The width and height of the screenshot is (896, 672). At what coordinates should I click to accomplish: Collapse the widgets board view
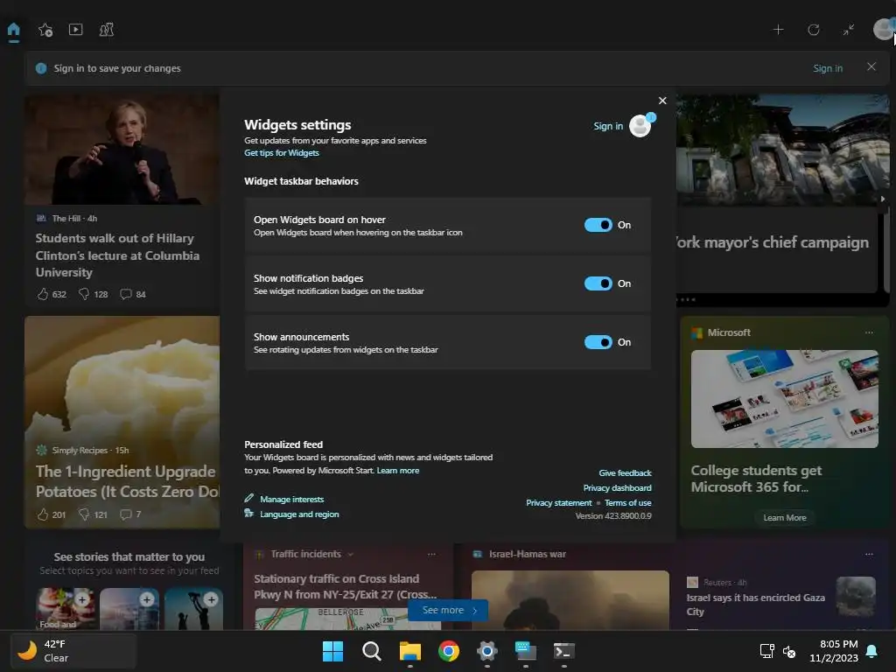849,30
